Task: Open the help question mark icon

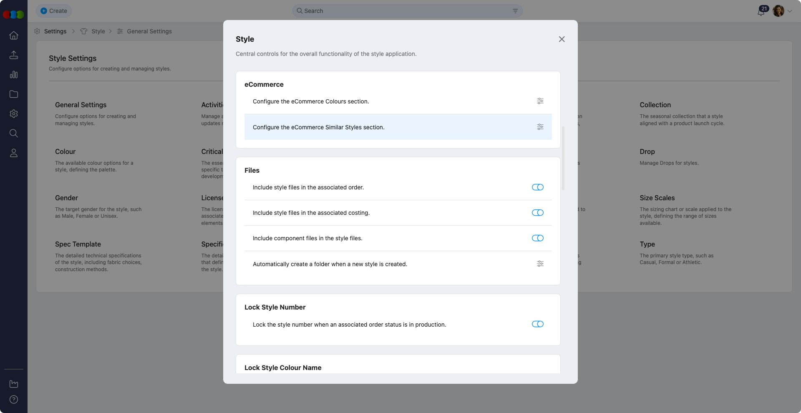Action: [x=14, y=400]
